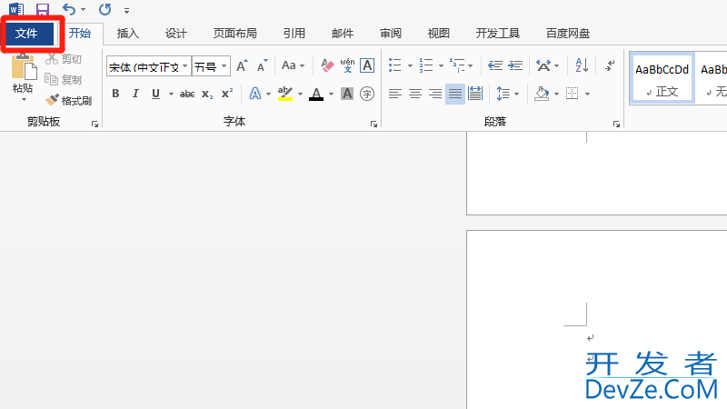Apply the black font color
This screenshot has width=727, height=409.
tap(316, 94)
